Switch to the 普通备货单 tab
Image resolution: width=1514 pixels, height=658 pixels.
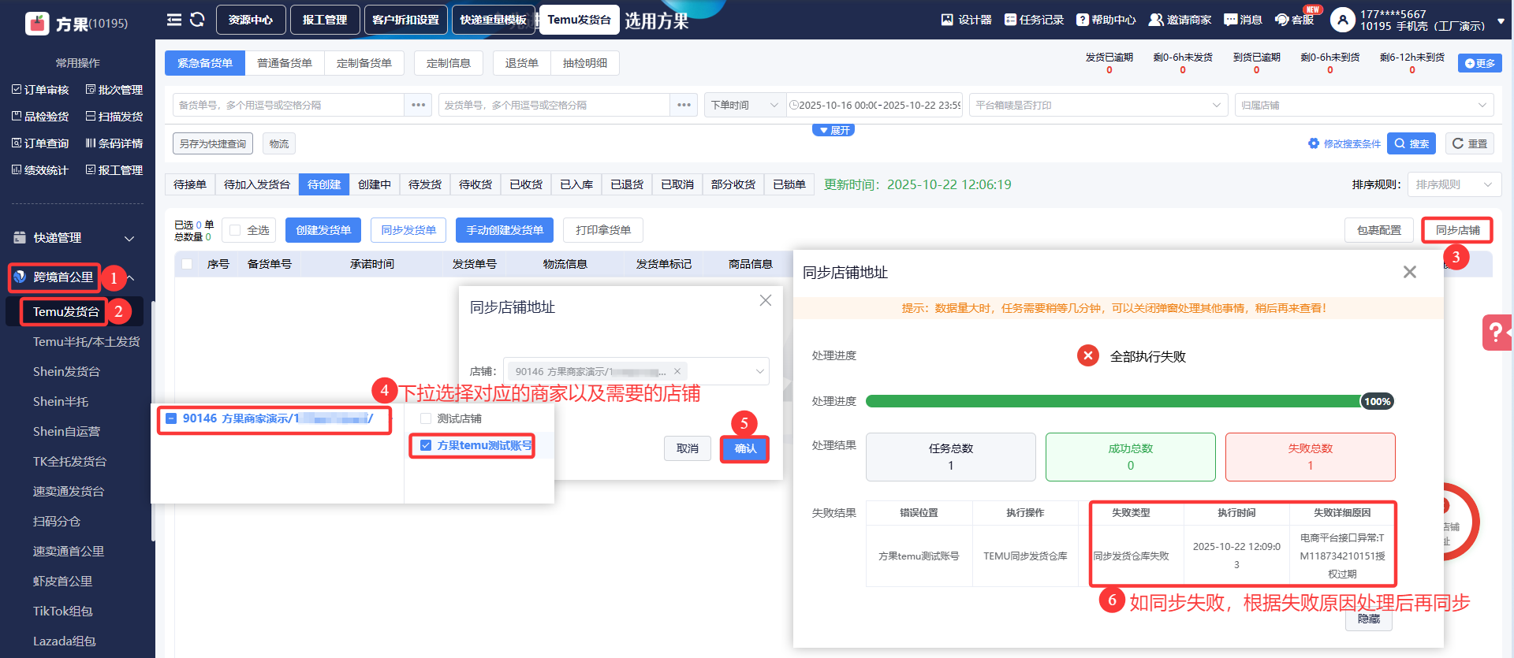pyautogui.click(x=285, y=63)
